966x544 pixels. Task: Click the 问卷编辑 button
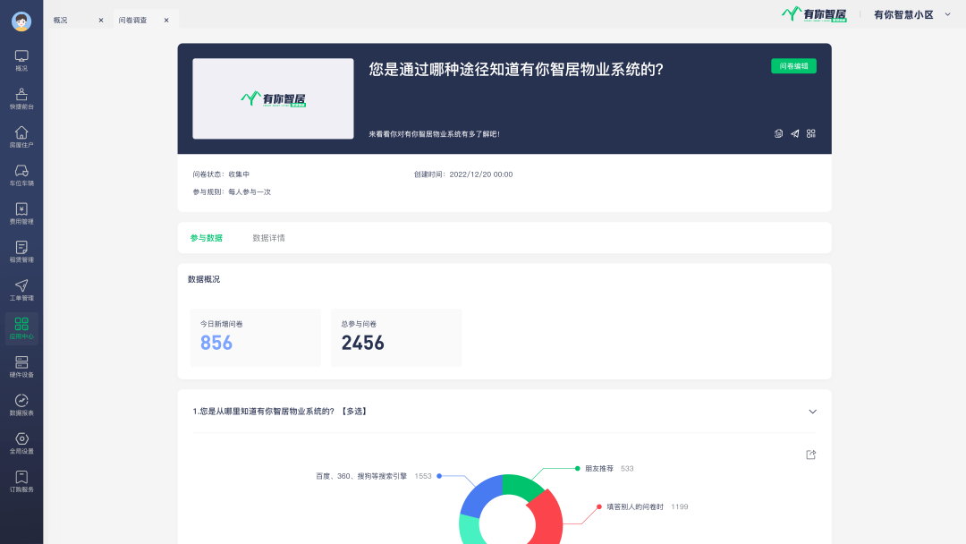pos(793,66)
